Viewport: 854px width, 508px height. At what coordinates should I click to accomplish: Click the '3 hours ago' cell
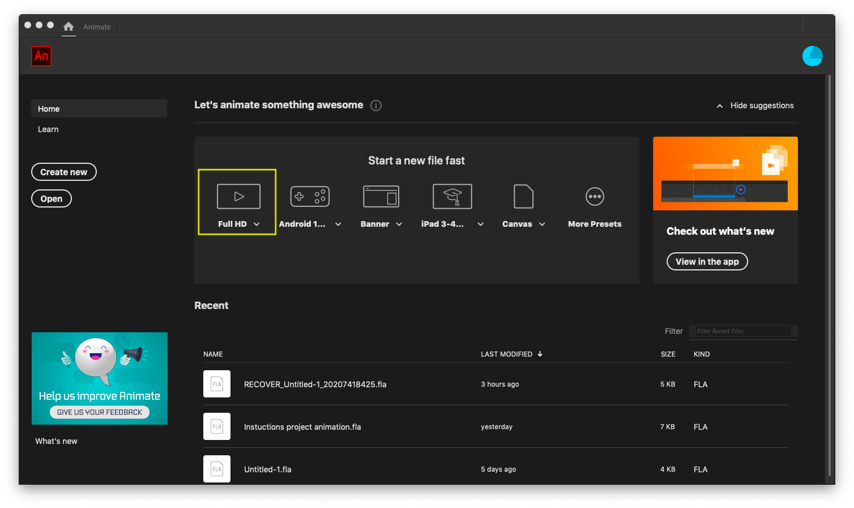[x=499, y=384]
